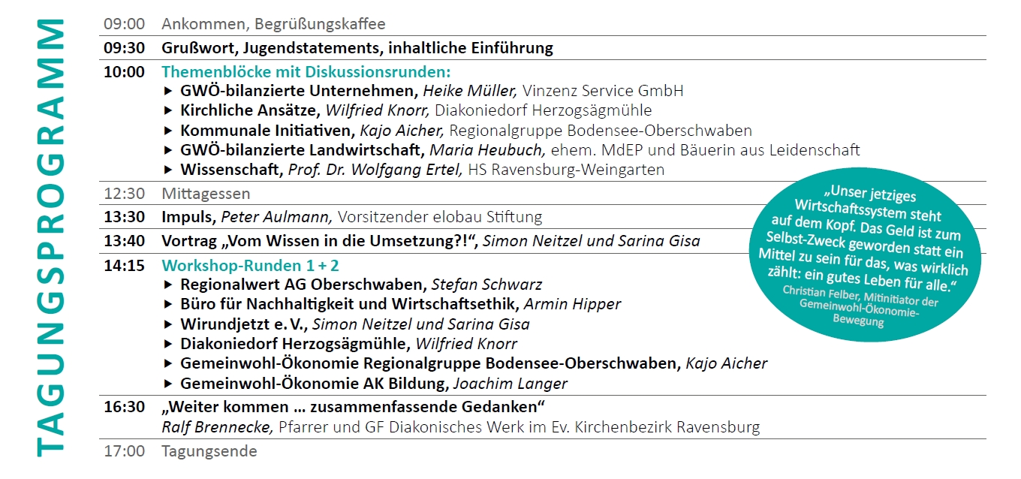Click the 17:00 Tagungsende line
This screenshot has height=479, width=1021.
[209, 451]
